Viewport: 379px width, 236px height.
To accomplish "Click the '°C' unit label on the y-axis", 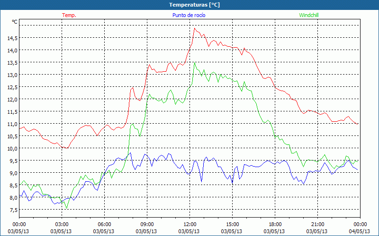I will click(x=15, y=22).
